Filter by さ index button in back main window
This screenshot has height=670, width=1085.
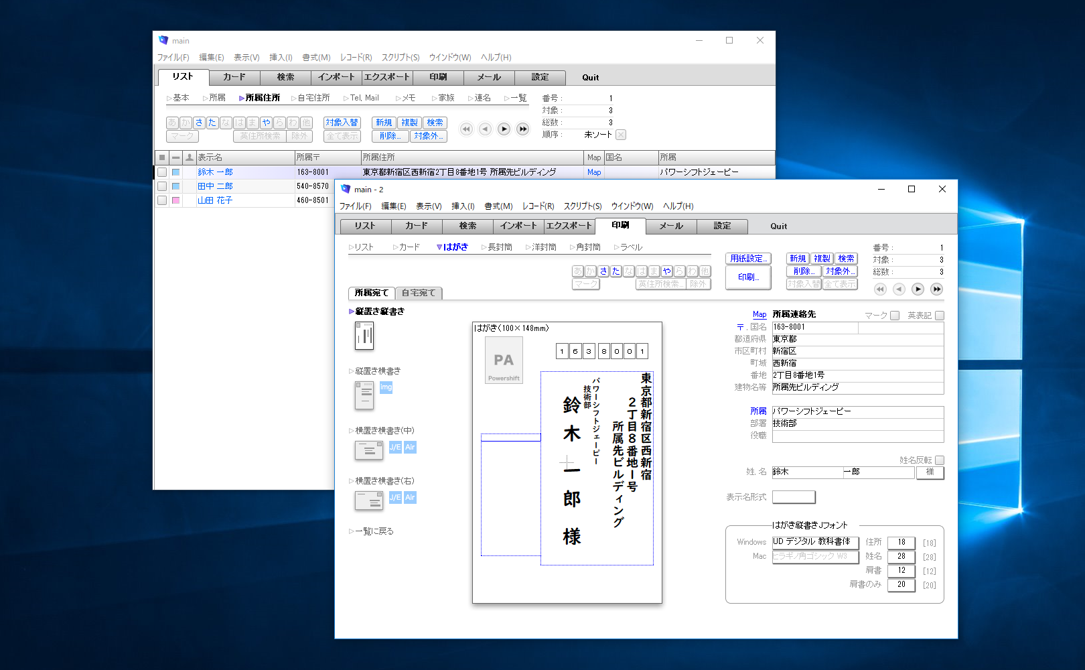click(199, 123)
